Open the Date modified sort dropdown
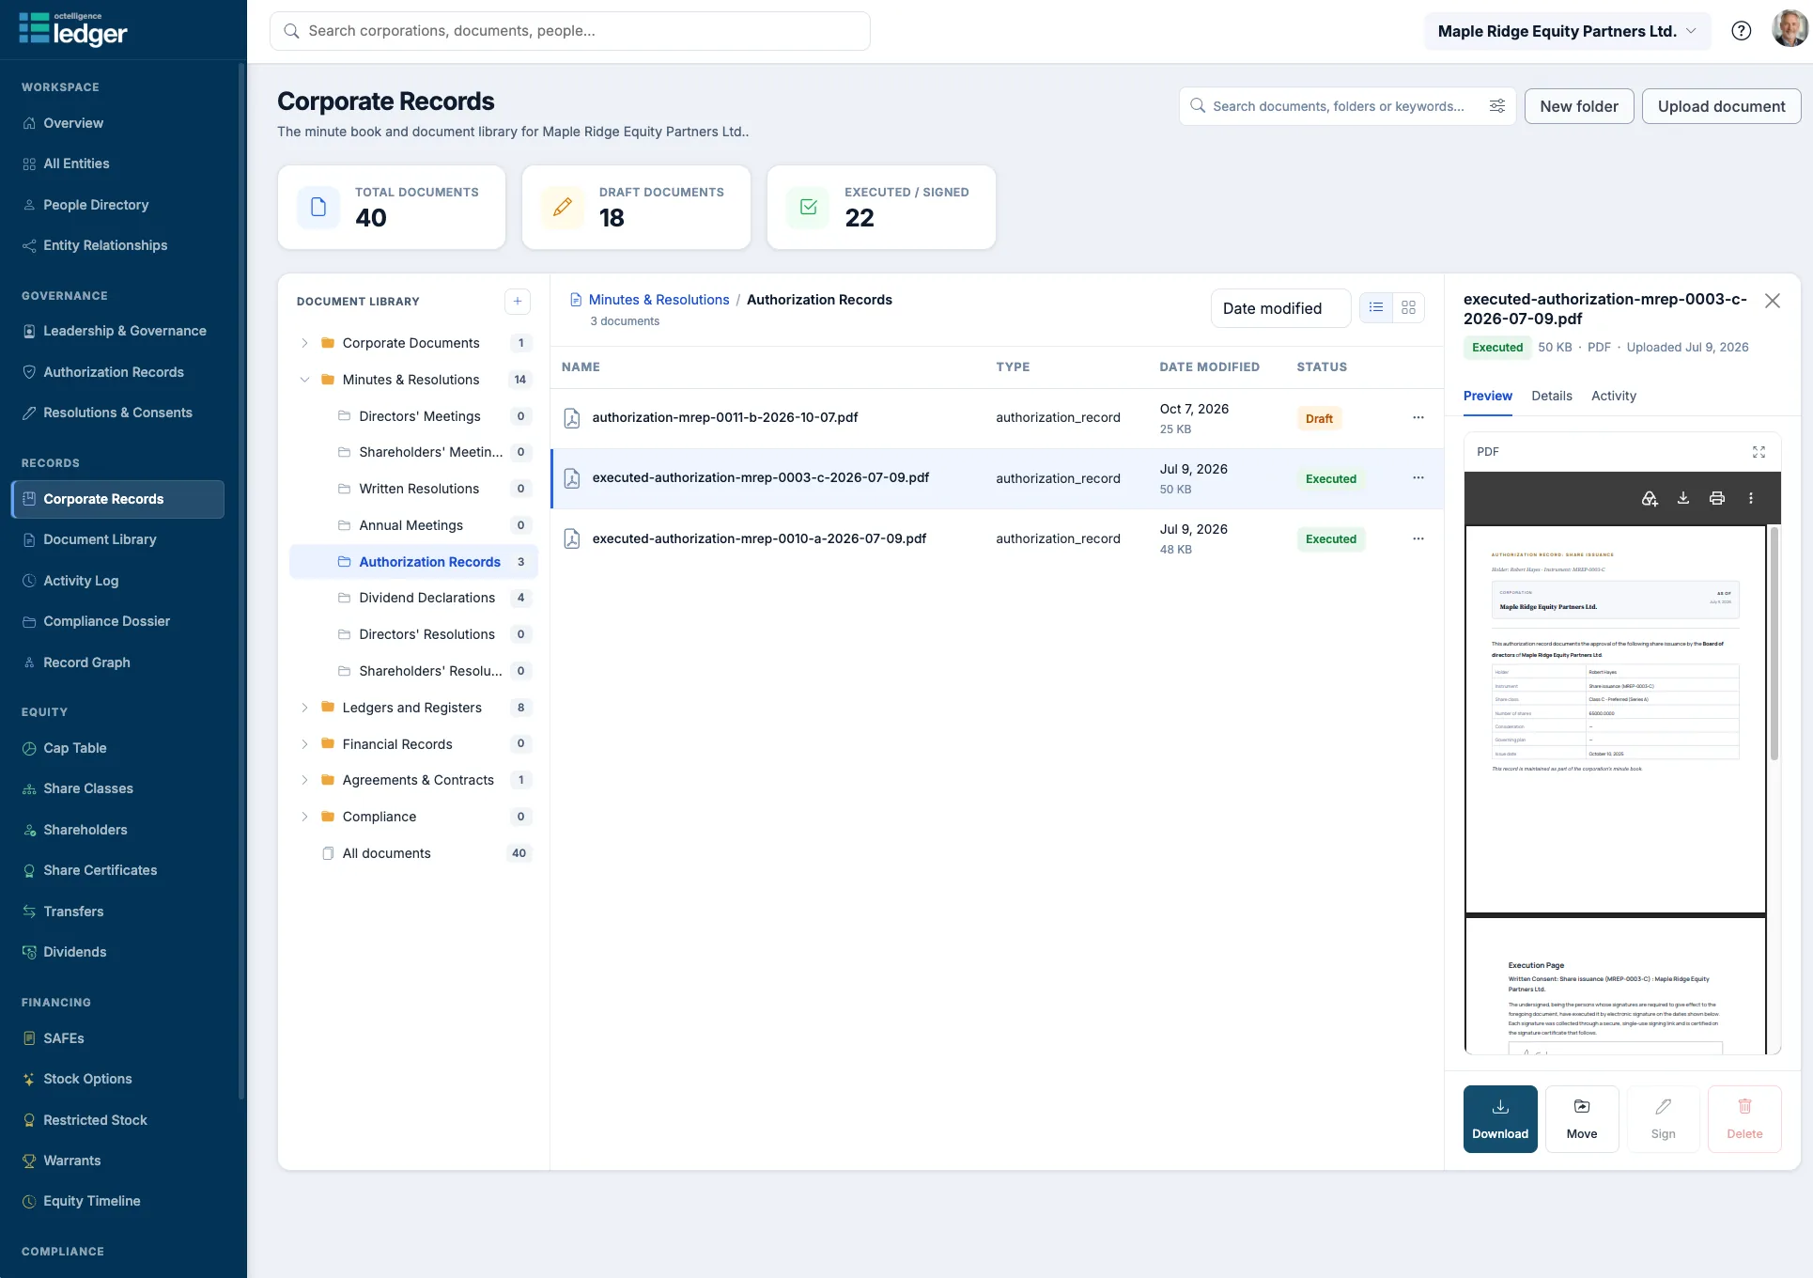 (x=1280, y=308)
